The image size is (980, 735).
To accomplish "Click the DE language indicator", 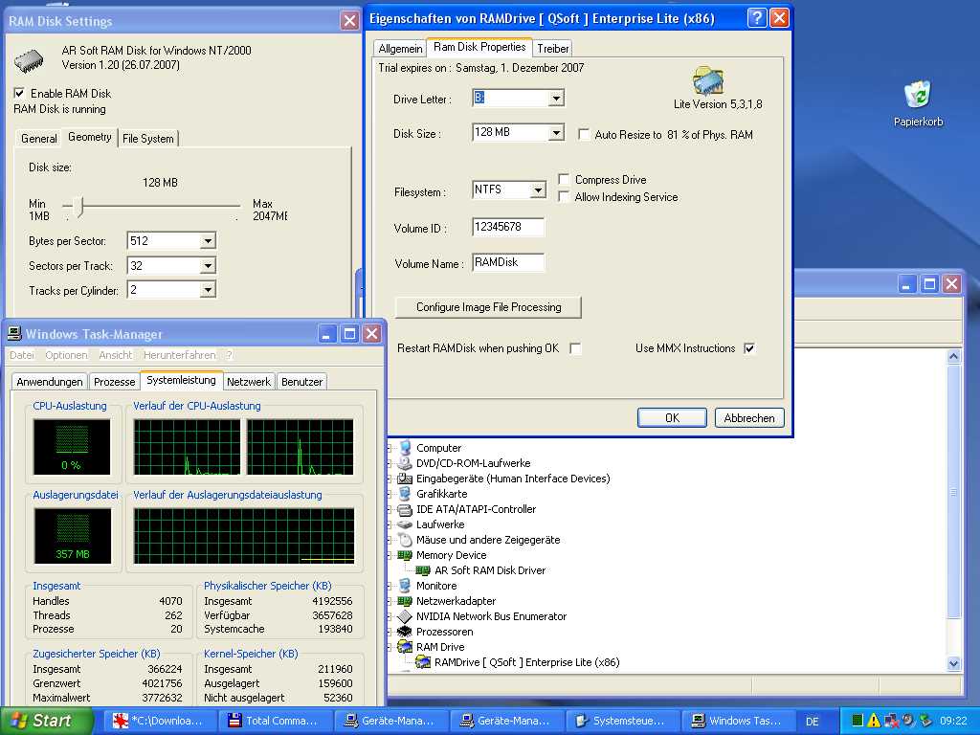I will [812, 721].
